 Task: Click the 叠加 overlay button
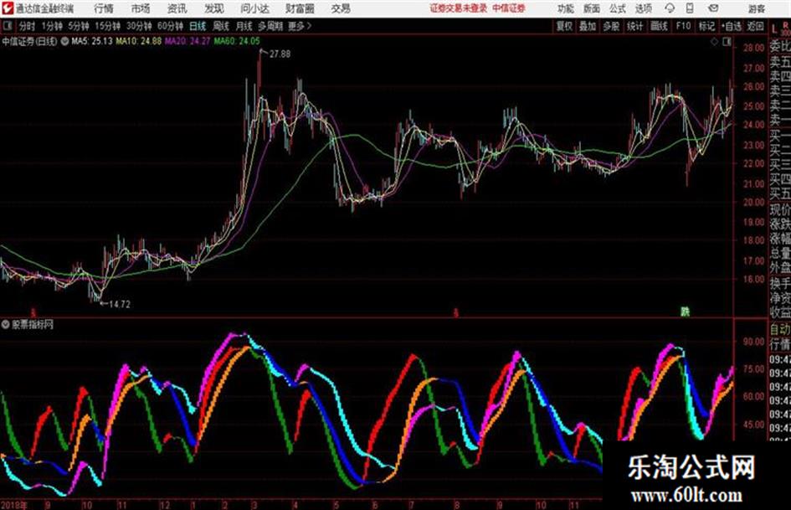click(x=588, y=26)
